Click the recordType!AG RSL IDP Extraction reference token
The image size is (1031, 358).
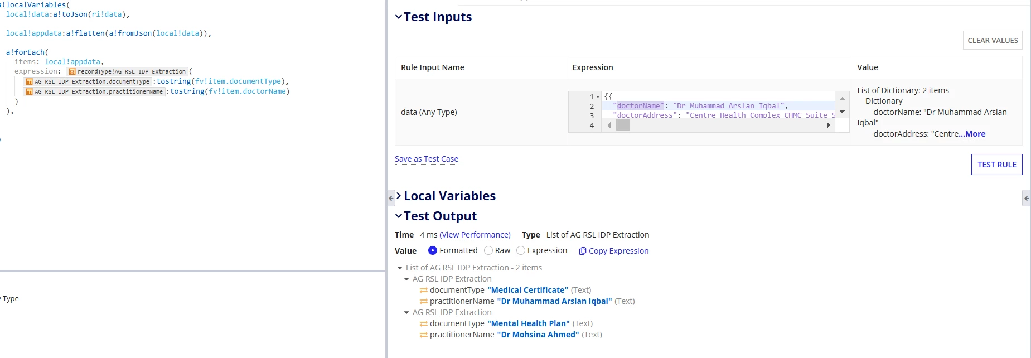coord(127,71)
